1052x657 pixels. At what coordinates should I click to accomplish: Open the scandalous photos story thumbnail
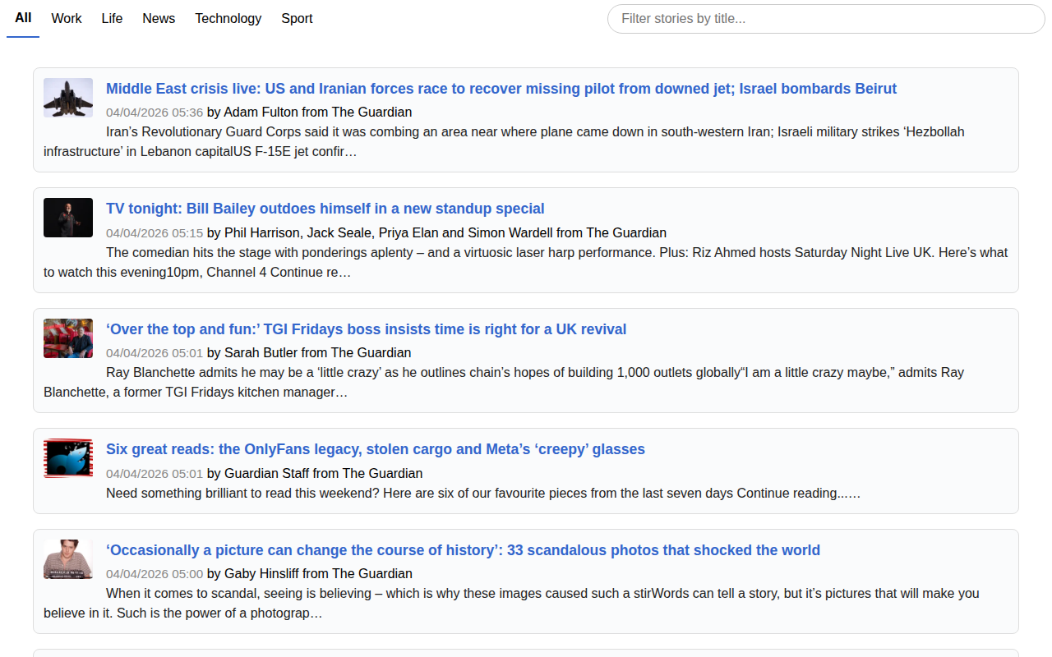(68, 559)
